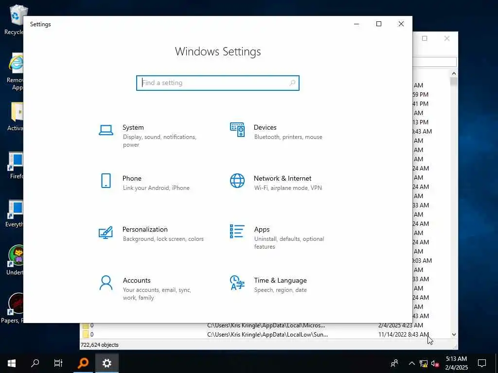Open the Devices keyboard and speaker icon
Screen dimensions: 498x373
pos(237,129)
